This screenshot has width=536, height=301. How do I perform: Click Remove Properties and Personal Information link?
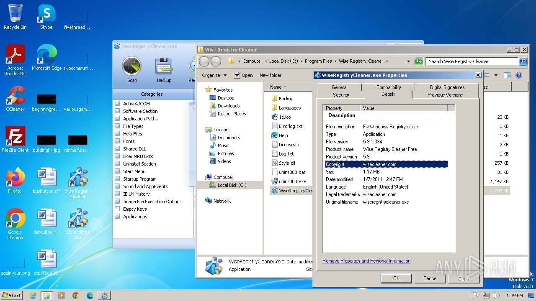(366, 261)
